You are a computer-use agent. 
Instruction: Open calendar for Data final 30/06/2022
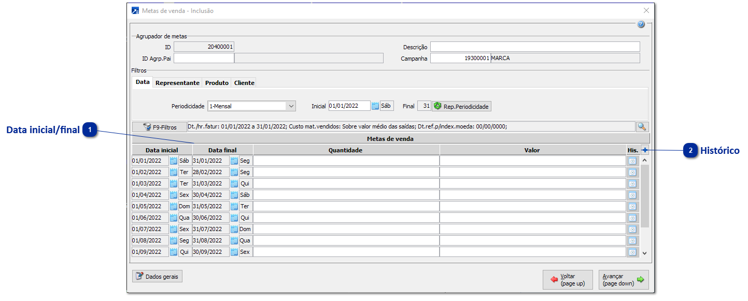[234, 218]
